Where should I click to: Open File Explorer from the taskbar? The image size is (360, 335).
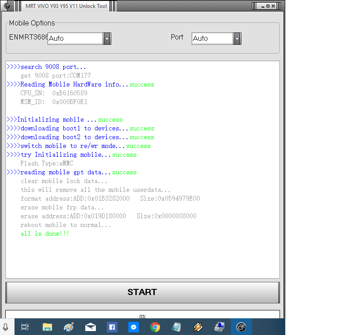47,327
